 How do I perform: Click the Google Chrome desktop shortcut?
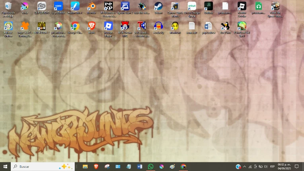[75, 27]
